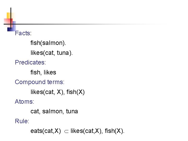Select the likes(cat, tuna). fact line

(52, 53)
